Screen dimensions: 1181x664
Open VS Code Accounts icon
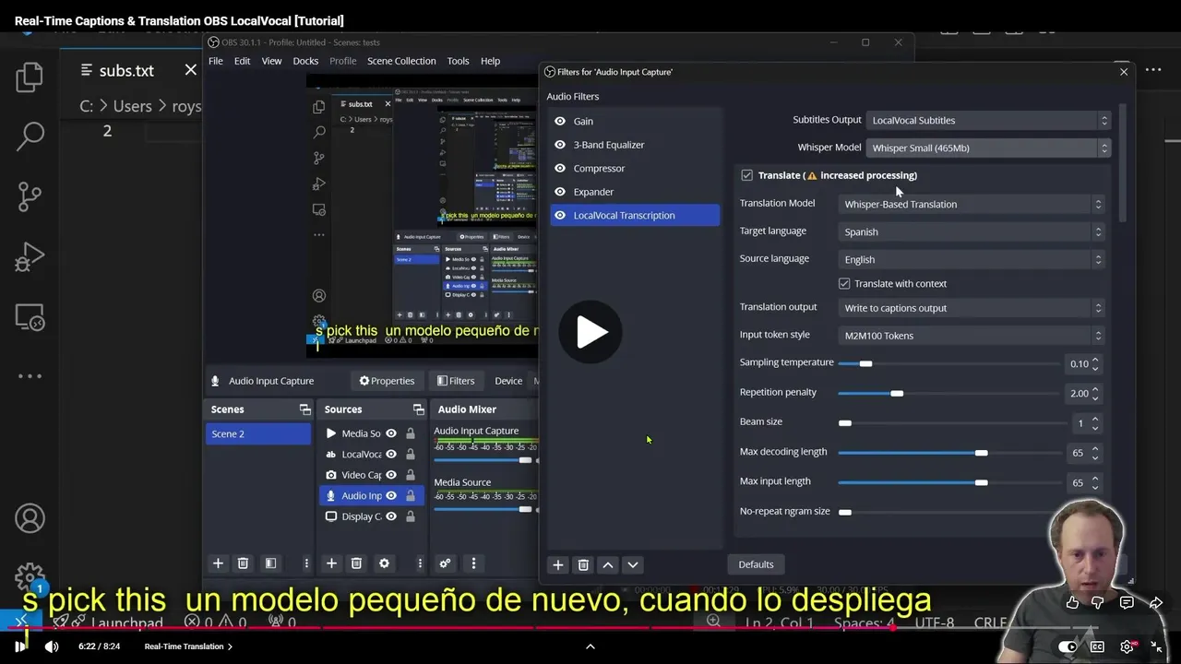[x=30, y=518]
